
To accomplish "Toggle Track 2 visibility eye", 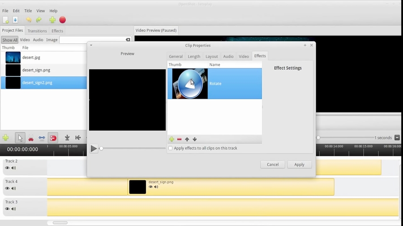I will pyautogui.click(x=7, y=168).
